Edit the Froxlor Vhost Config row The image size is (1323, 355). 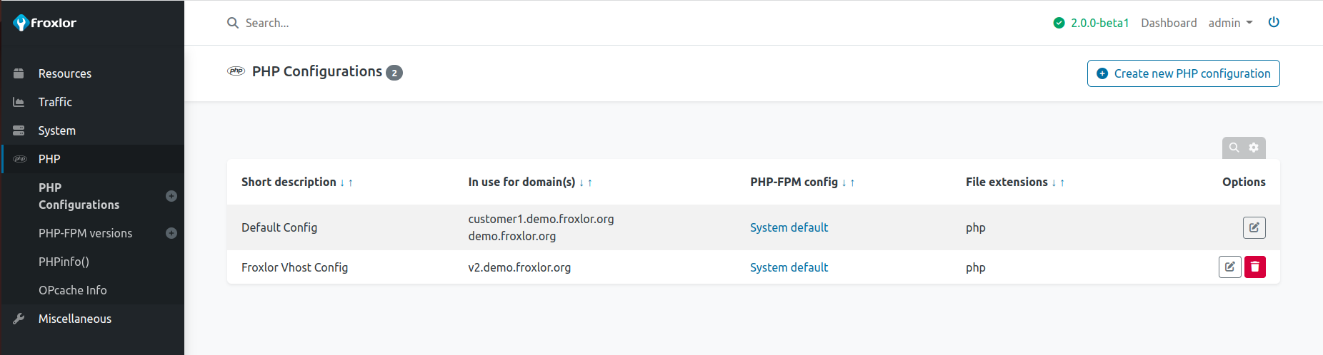1229,267
